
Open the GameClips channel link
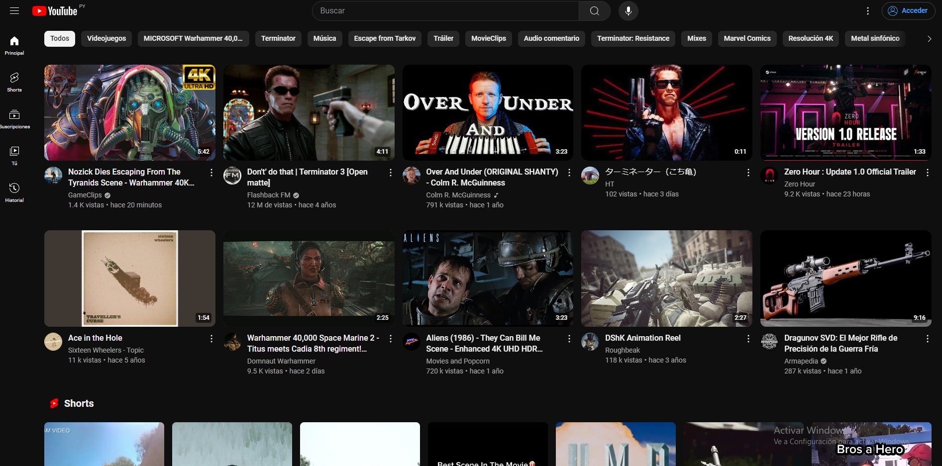85,195
